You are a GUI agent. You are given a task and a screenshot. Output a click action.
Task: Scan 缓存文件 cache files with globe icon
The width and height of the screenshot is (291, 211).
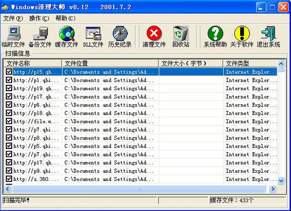[x=67, y=37]
